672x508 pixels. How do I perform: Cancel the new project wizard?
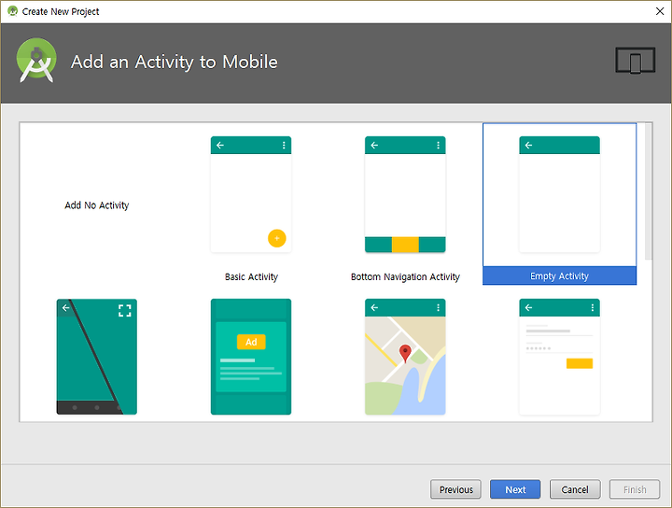pos(575,489)
